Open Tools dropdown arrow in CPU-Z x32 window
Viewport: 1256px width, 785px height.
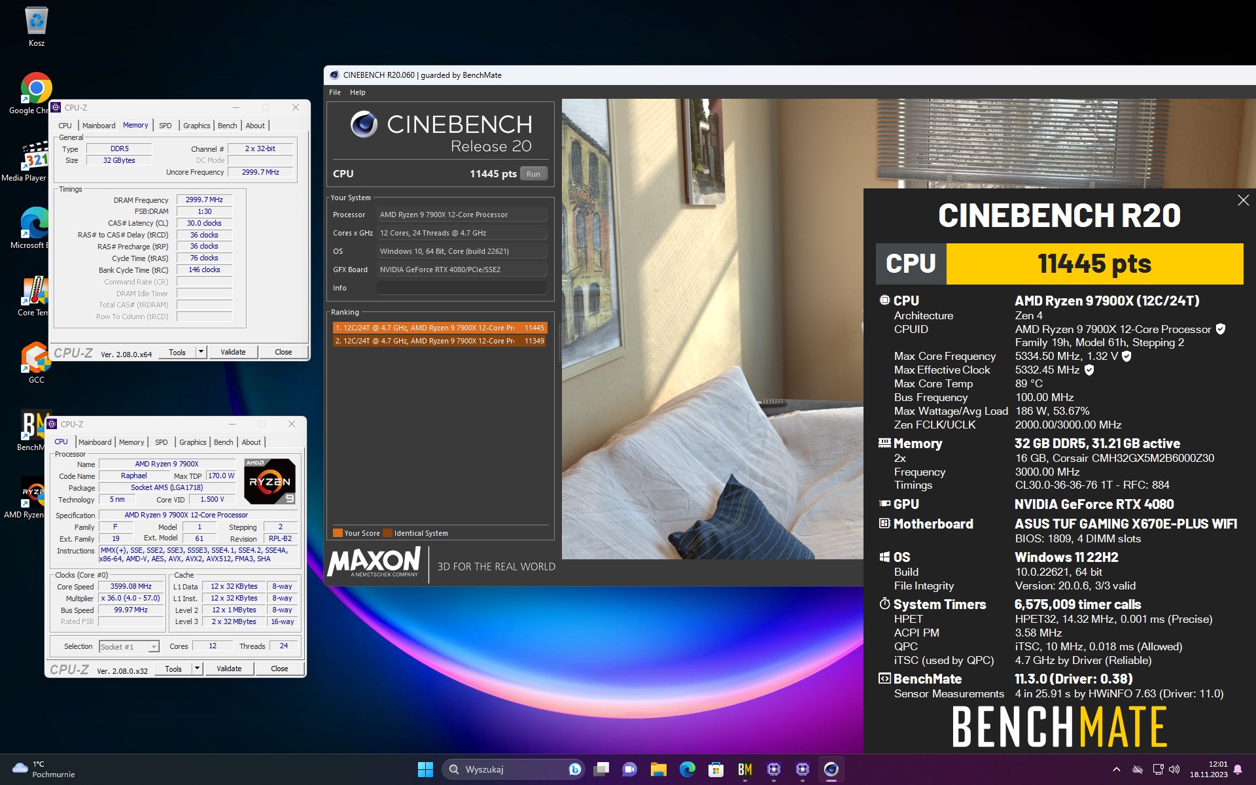click(x=197, y=669)
